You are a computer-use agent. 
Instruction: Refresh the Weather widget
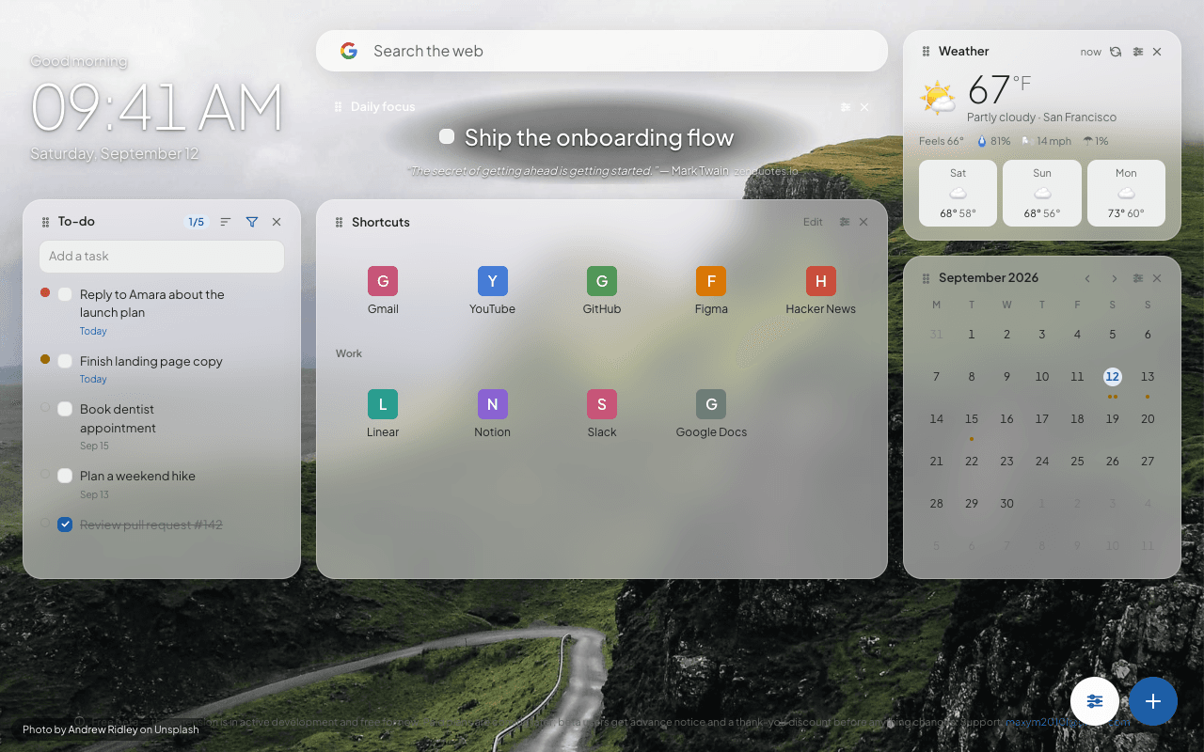tap(1116, 52)
